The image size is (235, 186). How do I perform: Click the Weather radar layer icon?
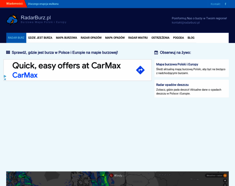click(225, 175)
